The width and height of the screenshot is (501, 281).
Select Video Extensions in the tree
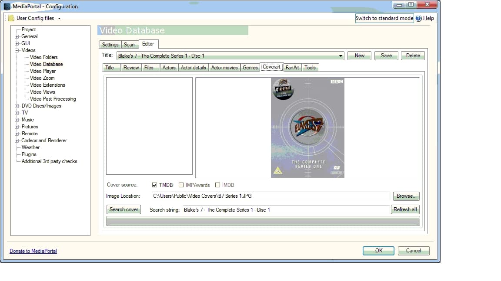[x=47, y=85]
